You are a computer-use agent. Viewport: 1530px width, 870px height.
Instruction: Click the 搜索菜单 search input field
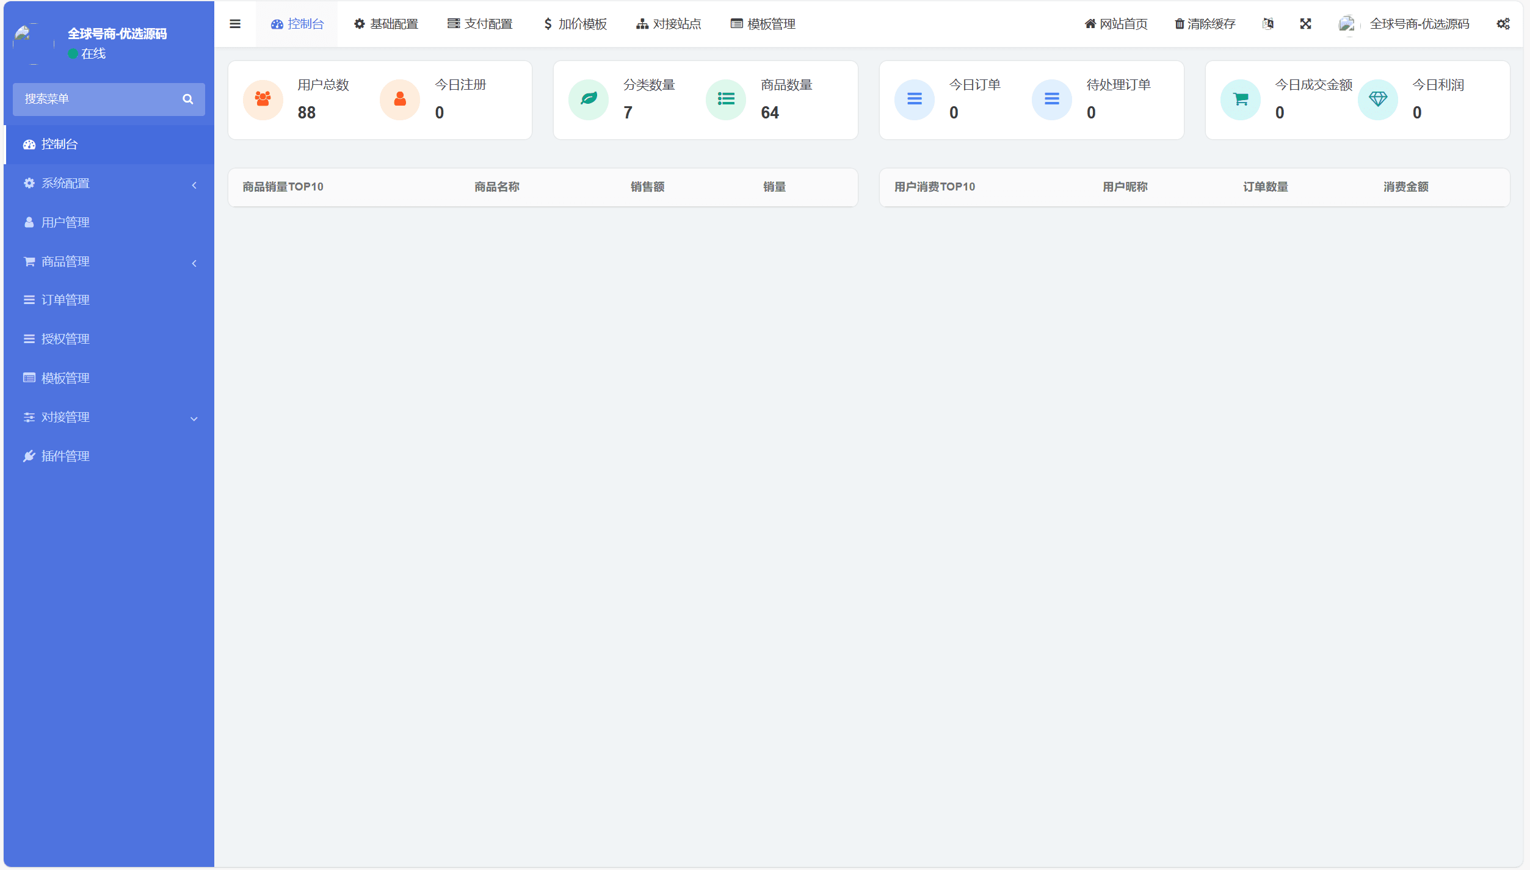click(x=98, y=99)
